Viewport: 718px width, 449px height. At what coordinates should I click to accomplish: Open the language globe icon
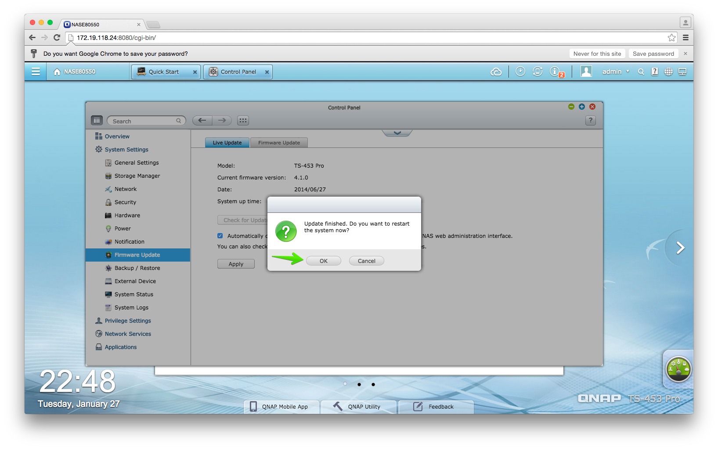[x=668, y=72]
